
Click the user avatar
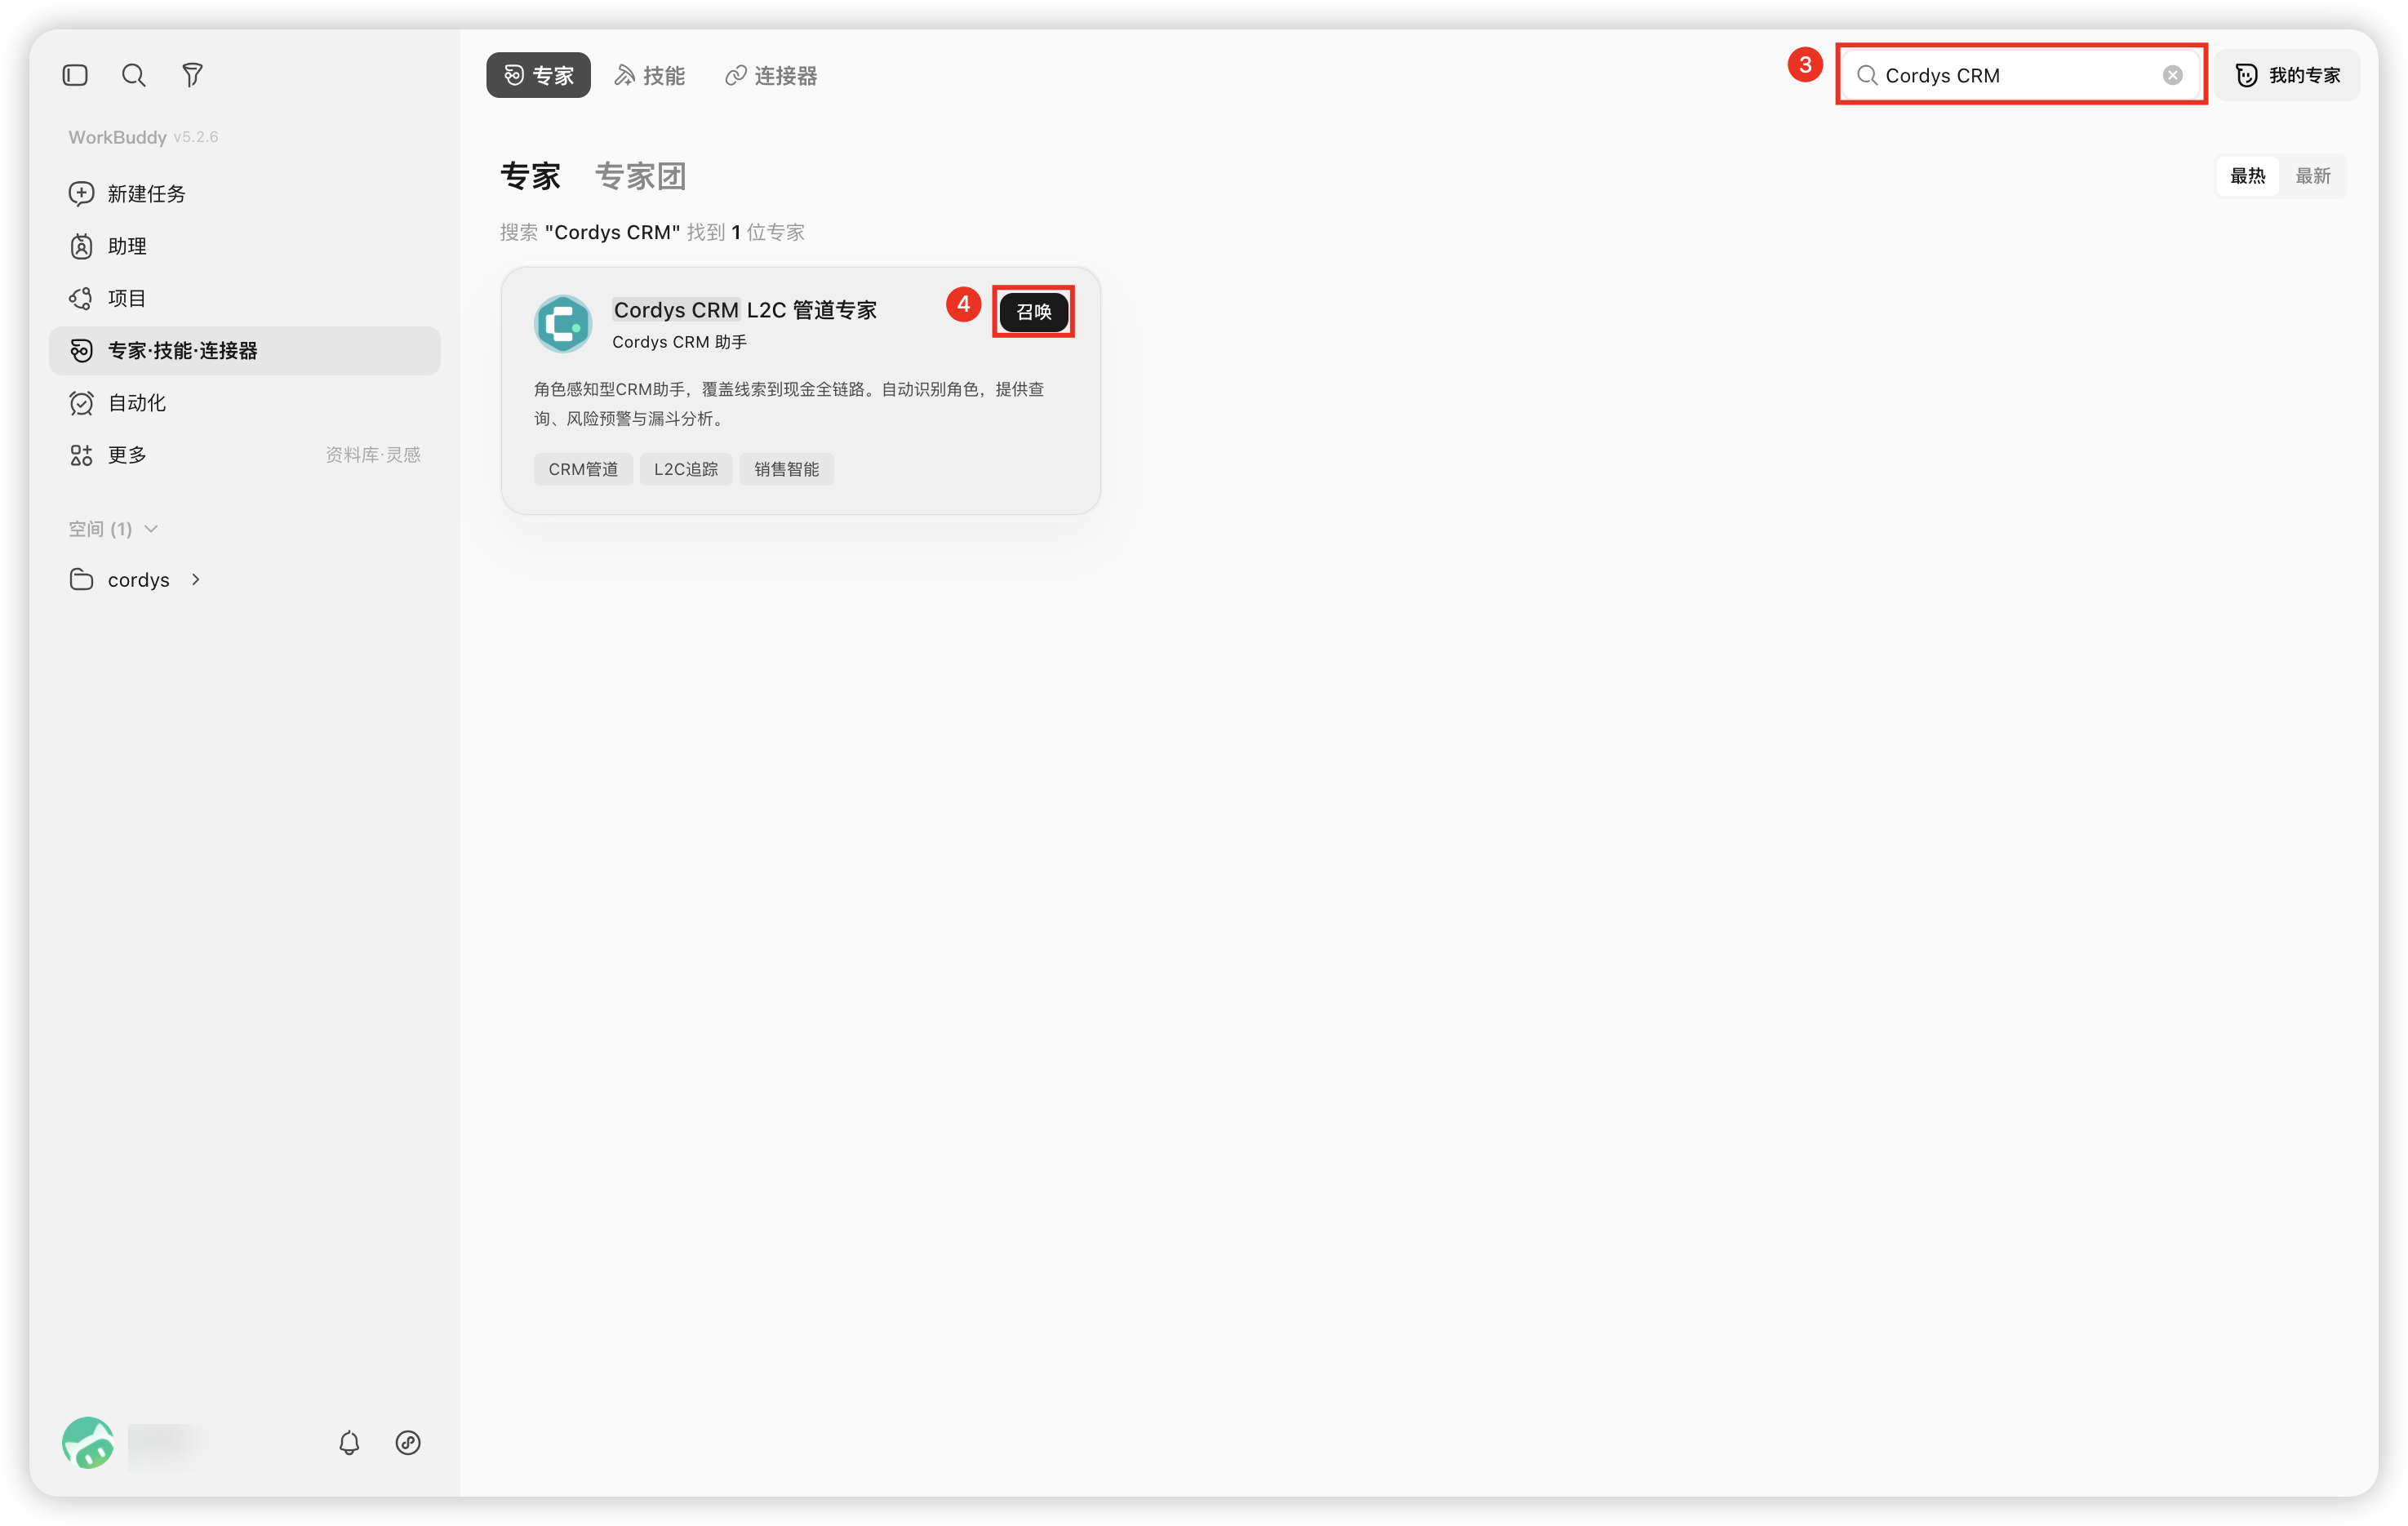point(88,1442)
